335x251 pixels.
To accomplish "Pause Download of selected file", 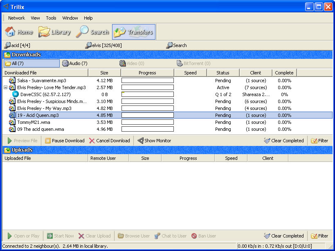I will [65, 141].
